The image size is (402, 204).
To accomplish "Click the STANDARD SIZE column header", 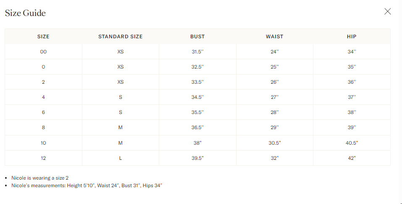I will [121, 37].
